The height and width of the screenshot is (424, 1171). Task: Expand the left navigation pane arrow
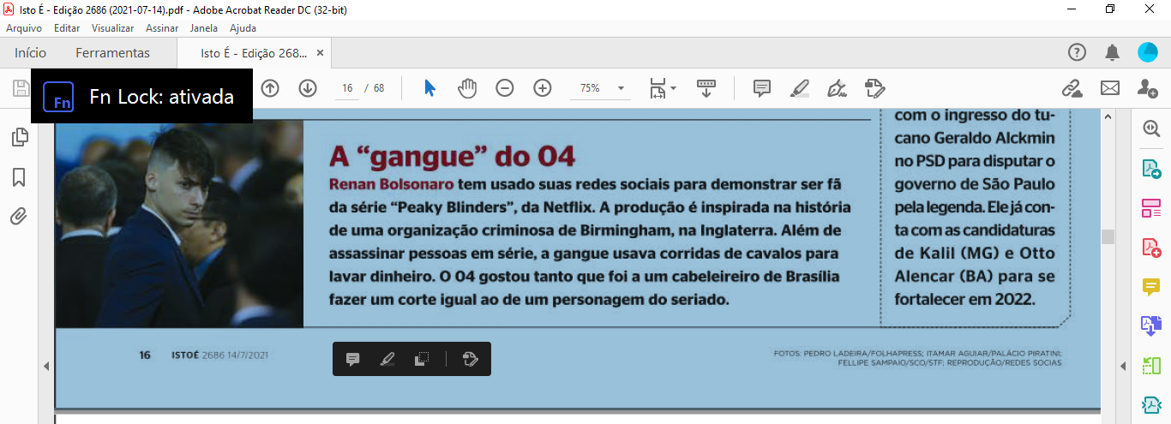(x=46, y=367)
